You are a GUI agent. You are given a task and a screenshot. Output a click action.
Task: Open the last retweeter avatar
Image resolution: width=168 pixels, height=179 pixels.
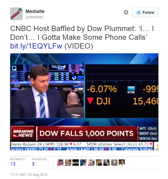coord(122,163)
